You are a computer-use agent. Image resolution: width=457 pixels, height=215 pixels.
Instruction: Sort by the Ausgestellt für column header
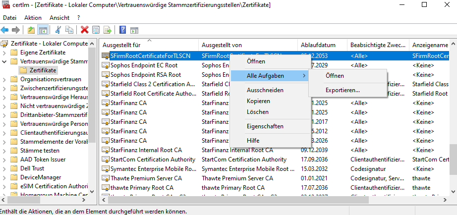(149, 45)
